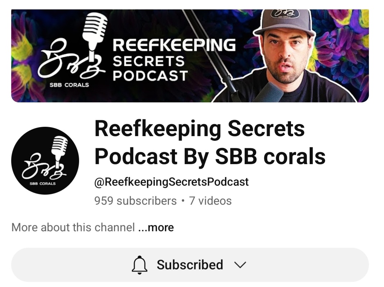
Task: Click the 7 videos count
Action: coord(210,201)
